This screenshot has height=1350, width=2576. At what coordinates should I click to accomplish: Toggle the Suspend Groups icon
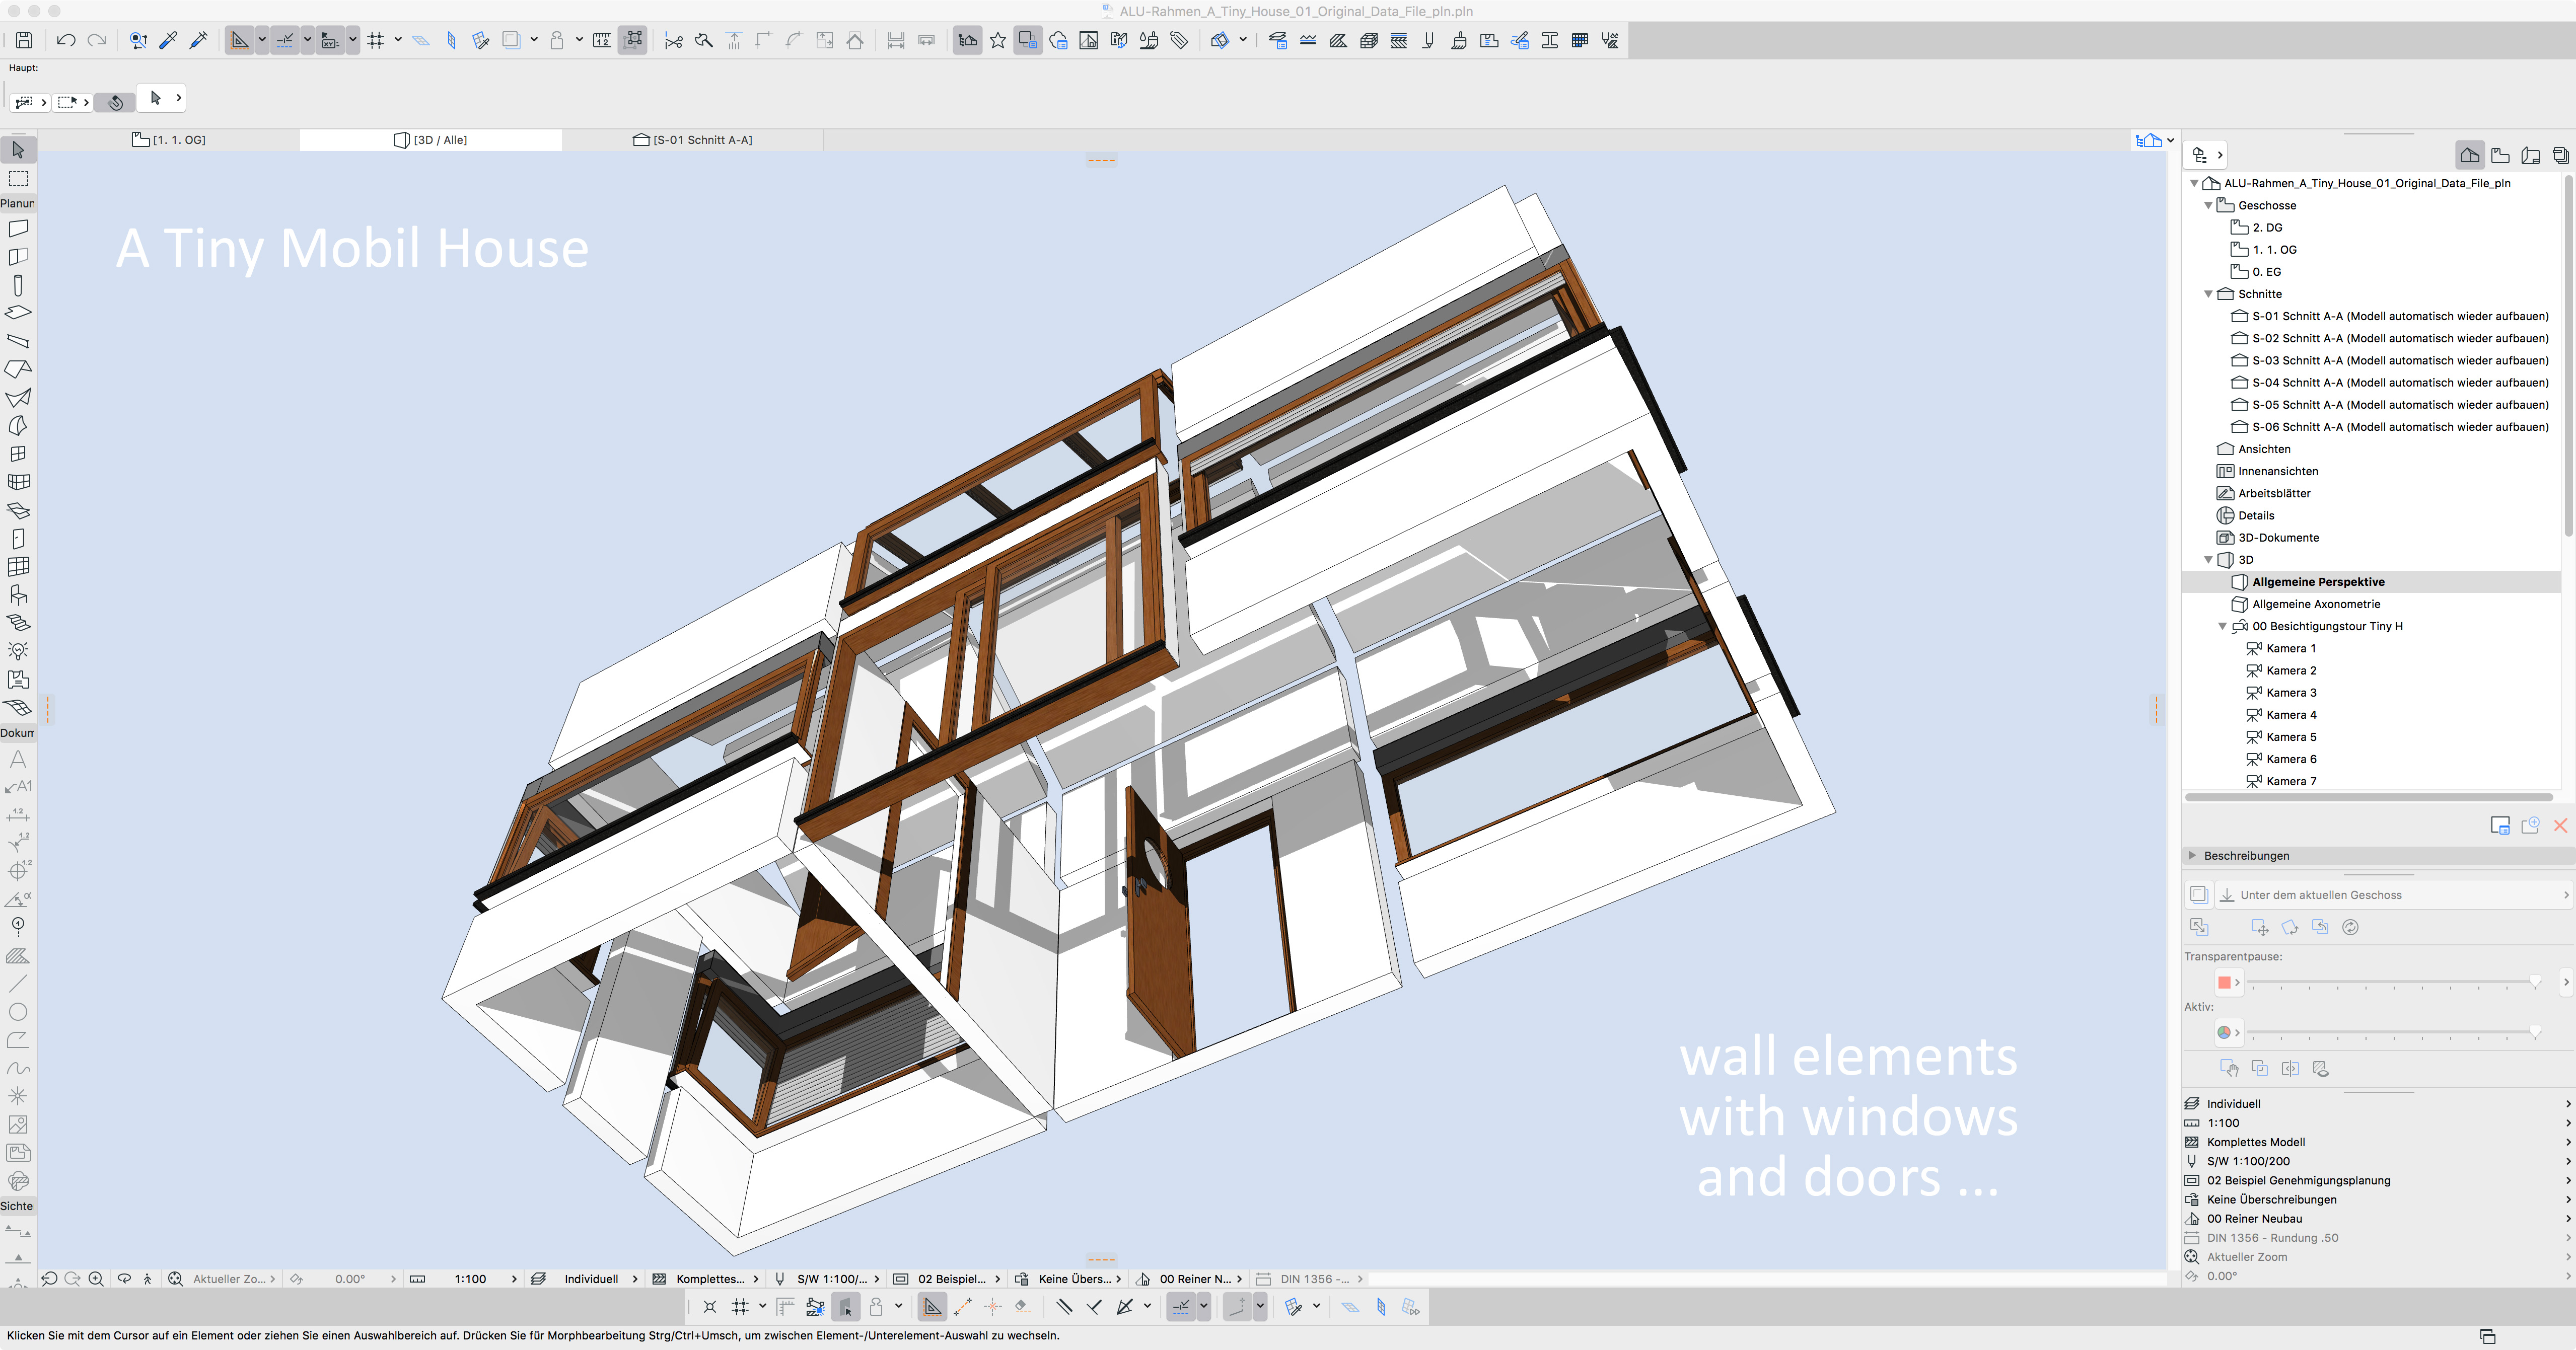click(632, 40)
